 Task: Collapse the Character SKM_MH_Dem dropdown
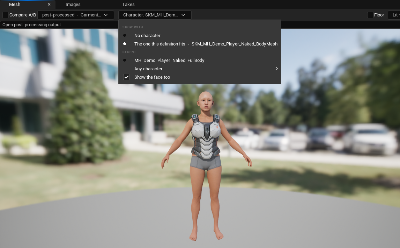155,15
